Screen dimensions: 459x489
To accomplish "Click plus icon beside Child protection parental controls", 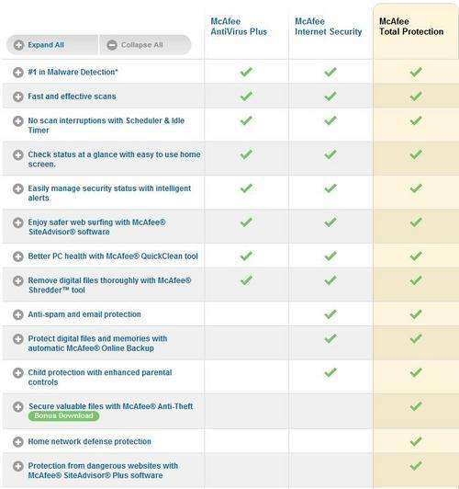I will pos(18,372).
